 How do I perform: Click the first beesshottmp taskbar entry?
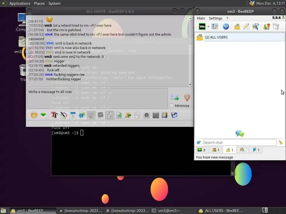[80, 211]
